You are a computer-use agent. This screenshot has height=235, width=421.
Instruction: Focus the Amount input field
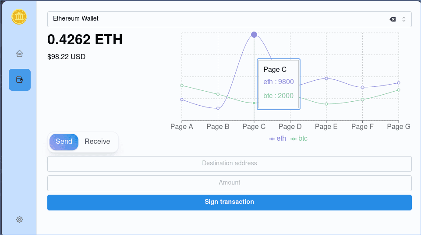[229, 183]
